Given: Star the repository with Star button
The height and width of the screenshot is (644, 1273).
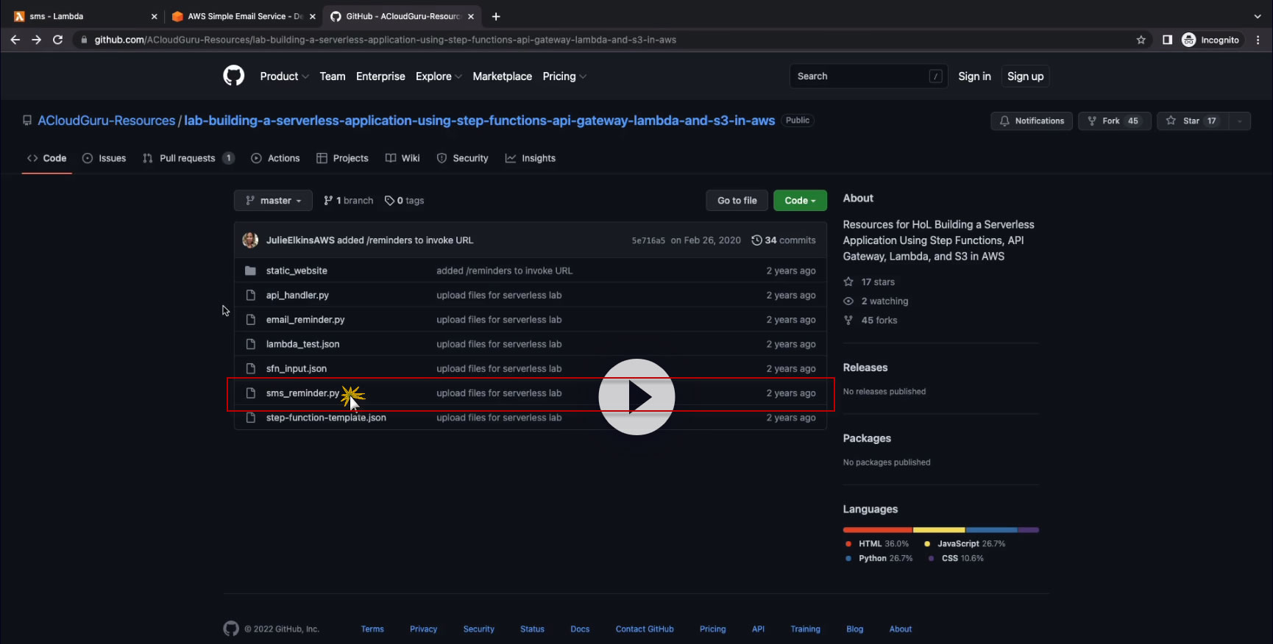Looking at the screenshot, I should [x=1193, y=121].
